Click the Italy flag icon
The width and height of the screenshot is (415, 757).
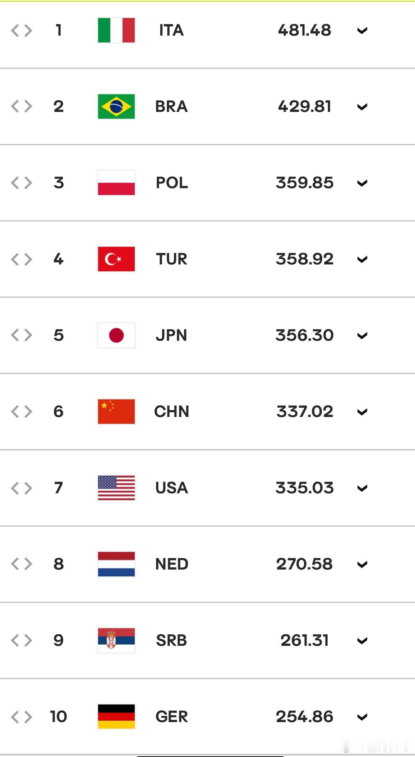point(116,30)
